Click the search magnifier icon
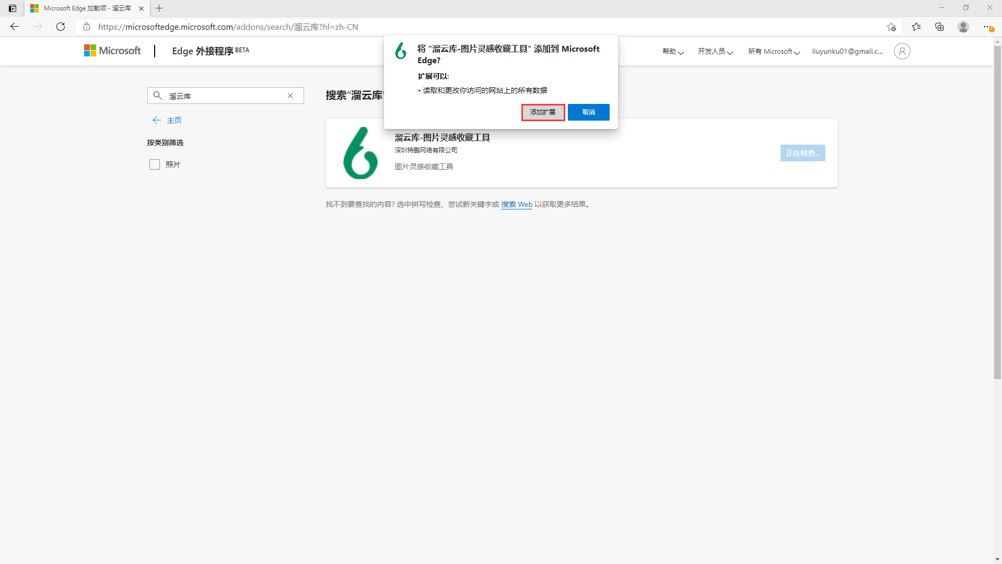Image resolution: width=1002 pixels, height=564 pixels. pos(157,96)
